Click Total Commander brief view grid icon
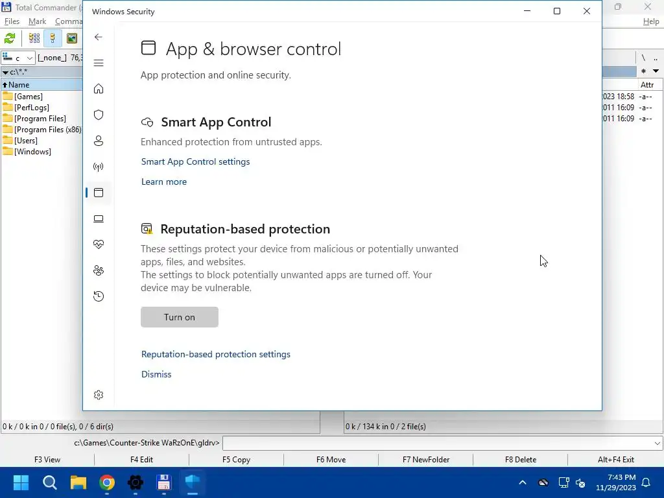The height and width of the screenshot is (498, 664). (34, 38)
